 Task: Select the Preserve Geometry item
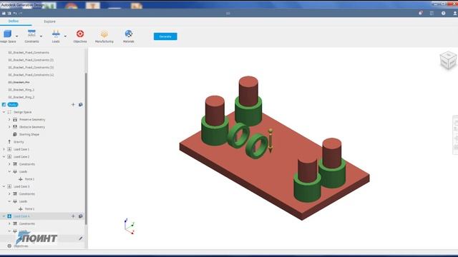click(x=32, y=119)
